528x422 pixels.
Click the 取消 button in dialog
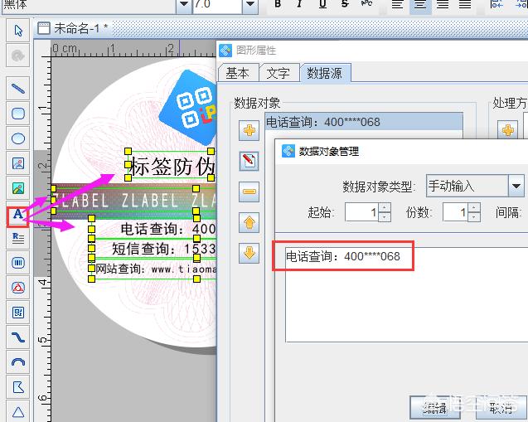(501, 408)
